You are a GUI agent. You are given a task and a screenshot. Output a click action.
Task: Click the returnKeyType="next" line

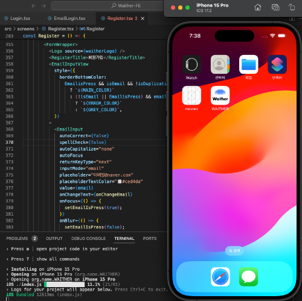pyautogui.click(x=85, y=162)
